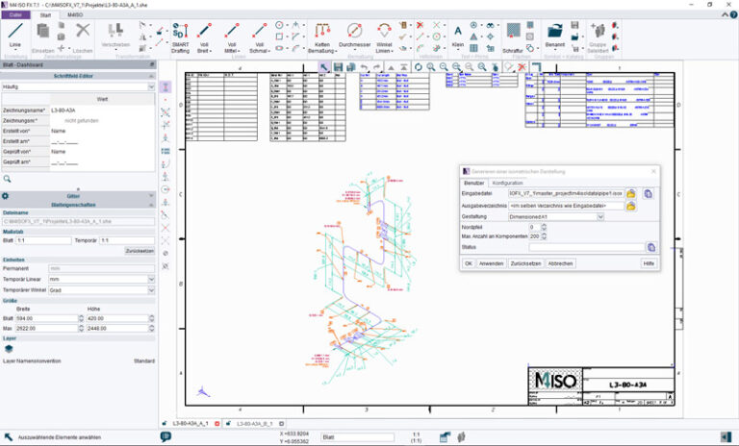Click the Ketten Bemaßung dimension tool
739x446 pixels.
click(x=322, y=37)
